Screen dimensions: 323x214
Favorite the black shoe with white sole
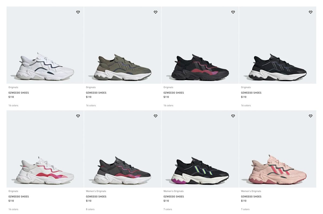pos(311,12)
